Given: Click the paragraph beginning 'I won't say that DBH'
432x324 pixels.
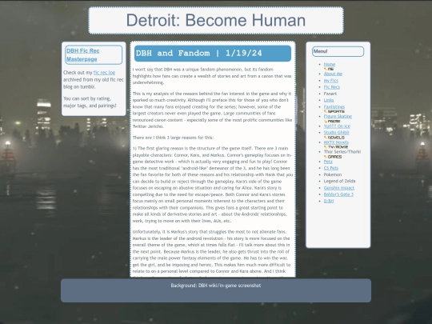Looking at the screenshot, I should point(212,76).
